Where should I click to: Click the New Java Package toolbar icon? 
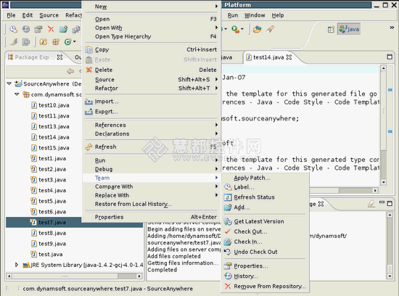click(56, 41)
